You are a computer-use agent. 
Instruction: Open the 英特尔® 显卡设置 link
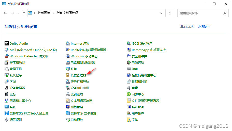(83, 113)
